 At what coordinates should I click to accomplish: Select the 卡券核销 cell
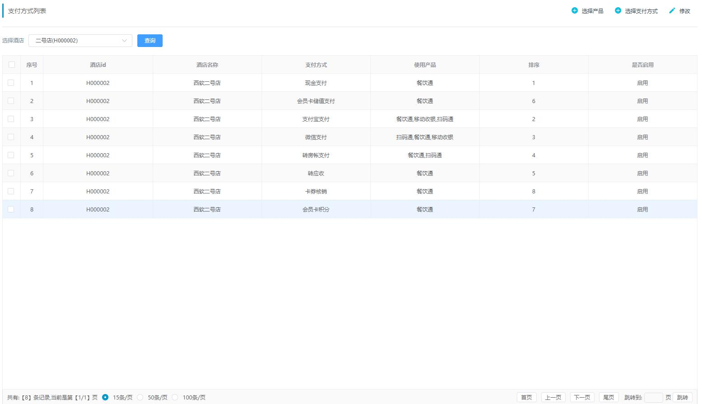[x=316, y=191]
